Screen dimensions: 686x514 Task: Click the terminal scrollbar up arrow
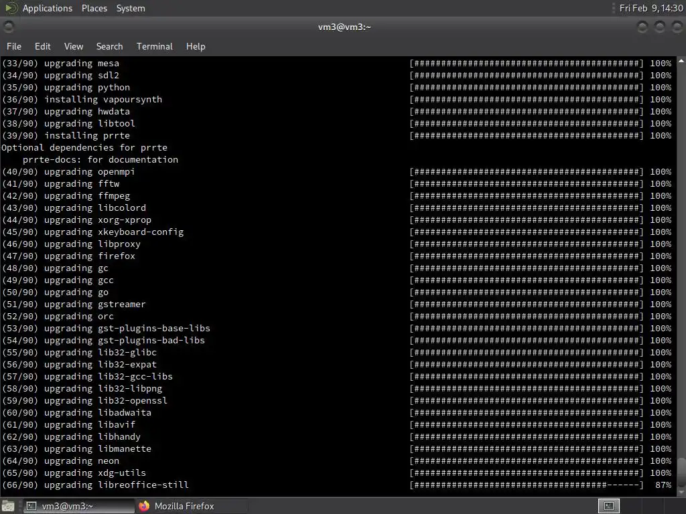pos(681,62)
